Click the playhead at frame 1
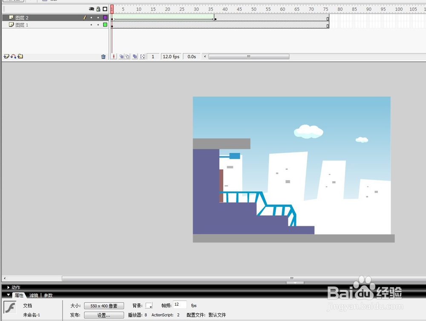This screenshot has height=321, width=426. point(112,9)
